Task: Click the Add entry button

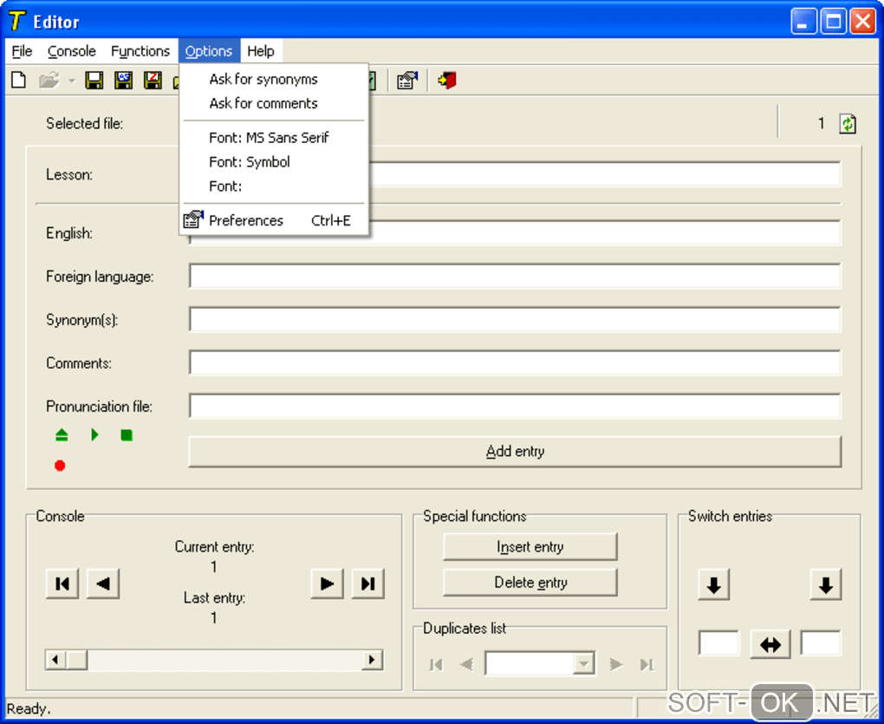Action: (x=515, y=451)
